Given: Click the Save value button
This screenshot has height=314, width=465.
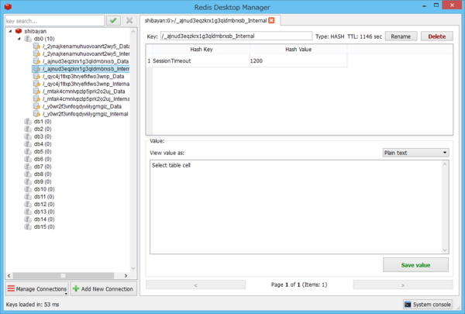Looking at the screenshot, I should pyautogui.click(x=415, y=264).
